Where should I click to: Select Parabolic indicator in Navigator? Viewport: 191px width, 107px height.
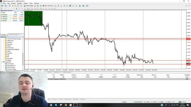(10, 53)
